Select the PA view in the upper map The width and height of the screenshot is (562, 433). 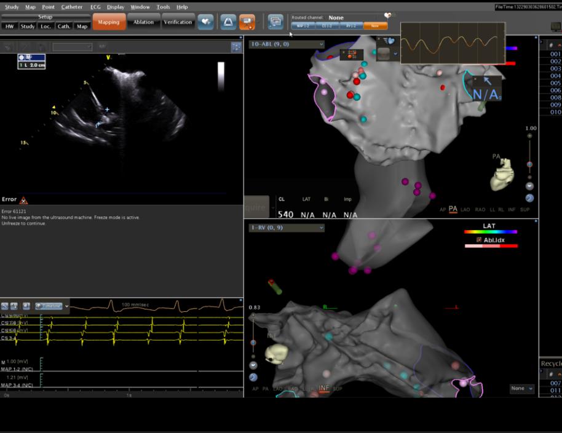(x=453, y=210)
